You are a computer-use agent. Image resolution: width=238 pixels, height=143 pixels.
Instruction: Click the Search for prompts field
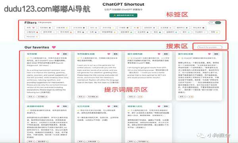210,47
